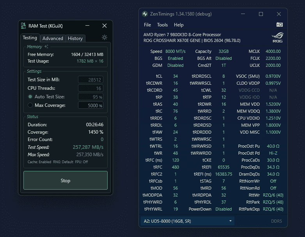Open the File menu in ZenTimings
This screenshot has height=237, width=305.
coord(147,25)
